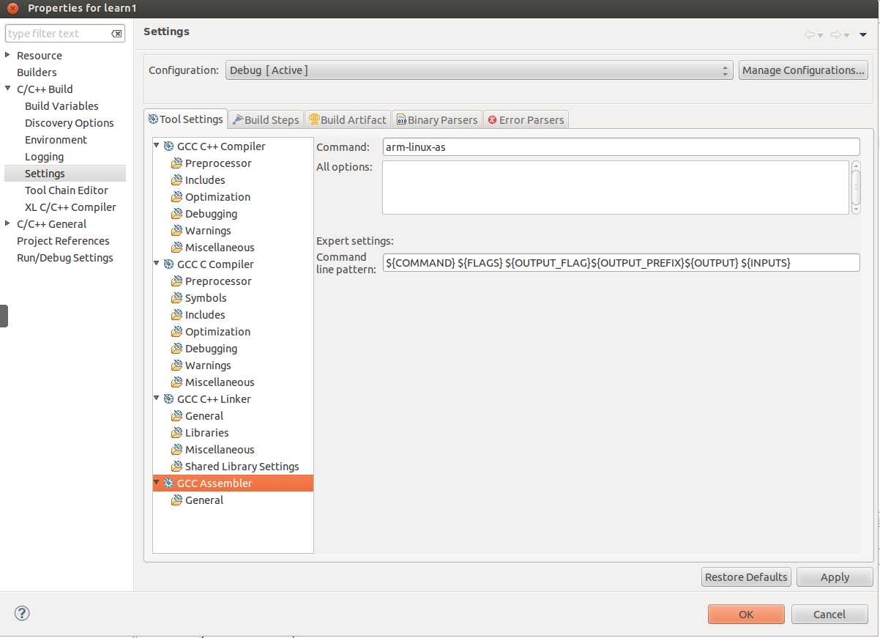Screen dimensions: 880x638
Task: Select Optimization under GCC C Compiler
Action: 217,332
